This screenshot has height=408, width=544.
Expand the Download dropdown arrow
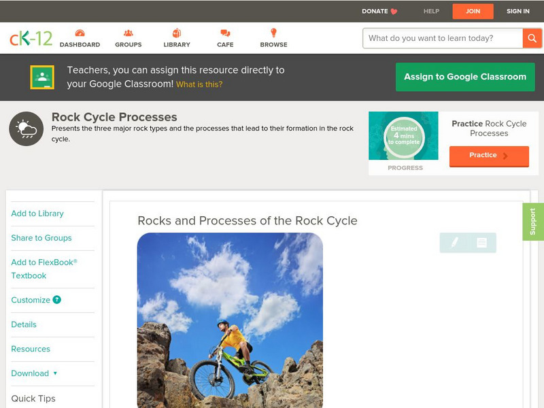pyautogui.click(x=55, y=373)
